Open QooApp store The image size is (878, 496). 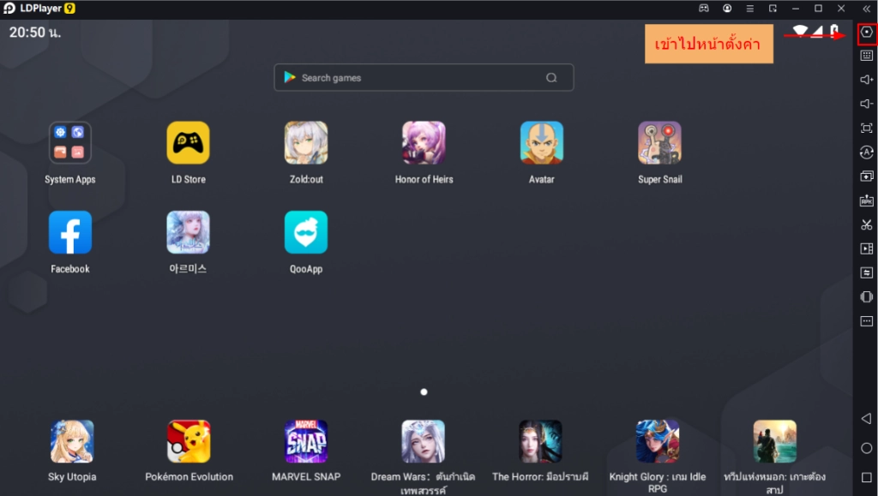point(306,232)
